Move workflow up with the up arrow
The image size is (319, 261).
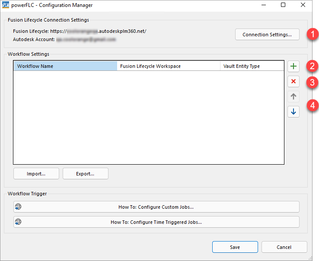(x=293, y=97)
